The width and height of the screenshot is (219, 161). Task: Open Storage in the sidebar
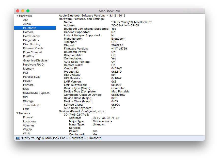[x=28, y=101]
